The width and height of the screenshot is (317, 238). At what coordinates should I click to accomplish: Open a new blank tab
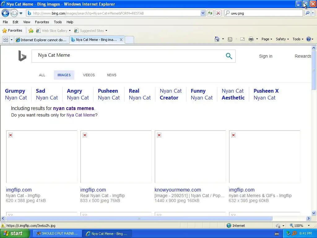click(x=129, y=40)
